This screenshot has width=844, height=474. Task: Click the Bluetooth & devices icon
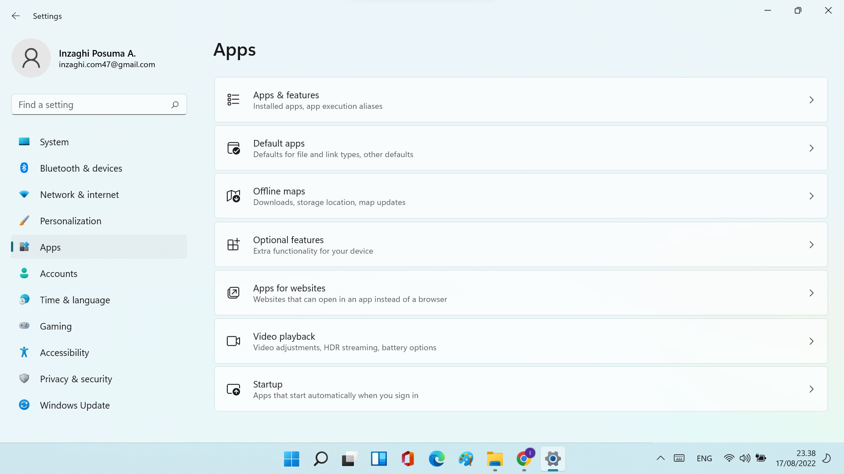tap(24, 168)
